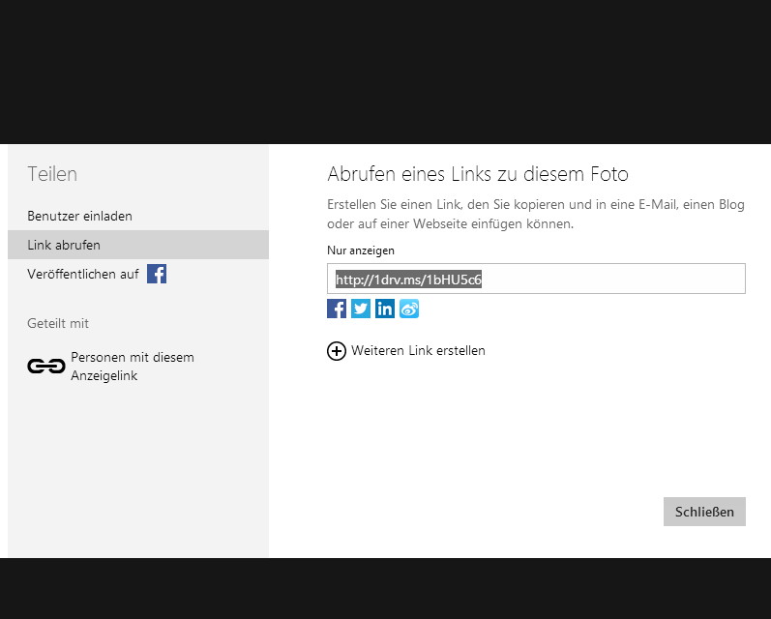The image size is (771, 619).
Task: Click the Nur anzeigen label
Action: click(361, 251)
